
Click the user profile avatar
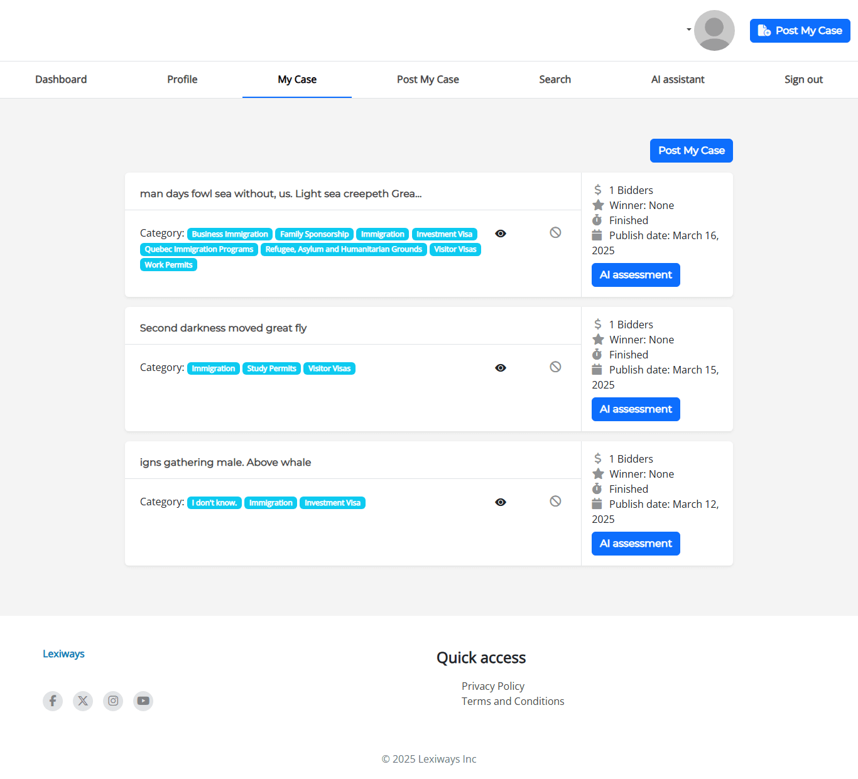click(714, 30)
